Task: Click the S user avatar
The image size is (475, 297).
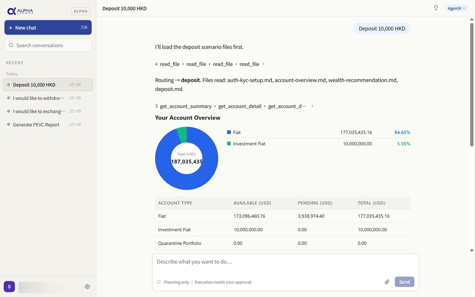Action: [9, 287]
